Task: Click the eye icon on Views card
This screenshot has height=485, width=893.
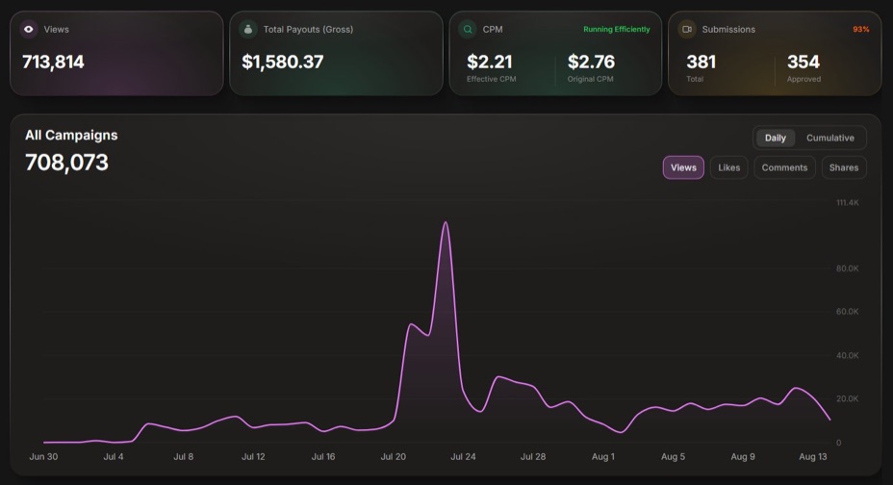Action: point(29,29)
